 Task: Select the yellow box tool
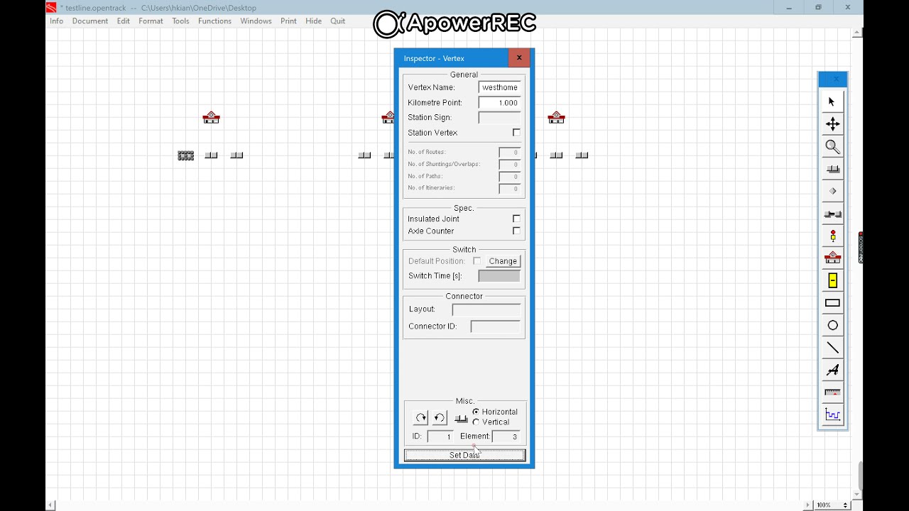coord(832,281)
